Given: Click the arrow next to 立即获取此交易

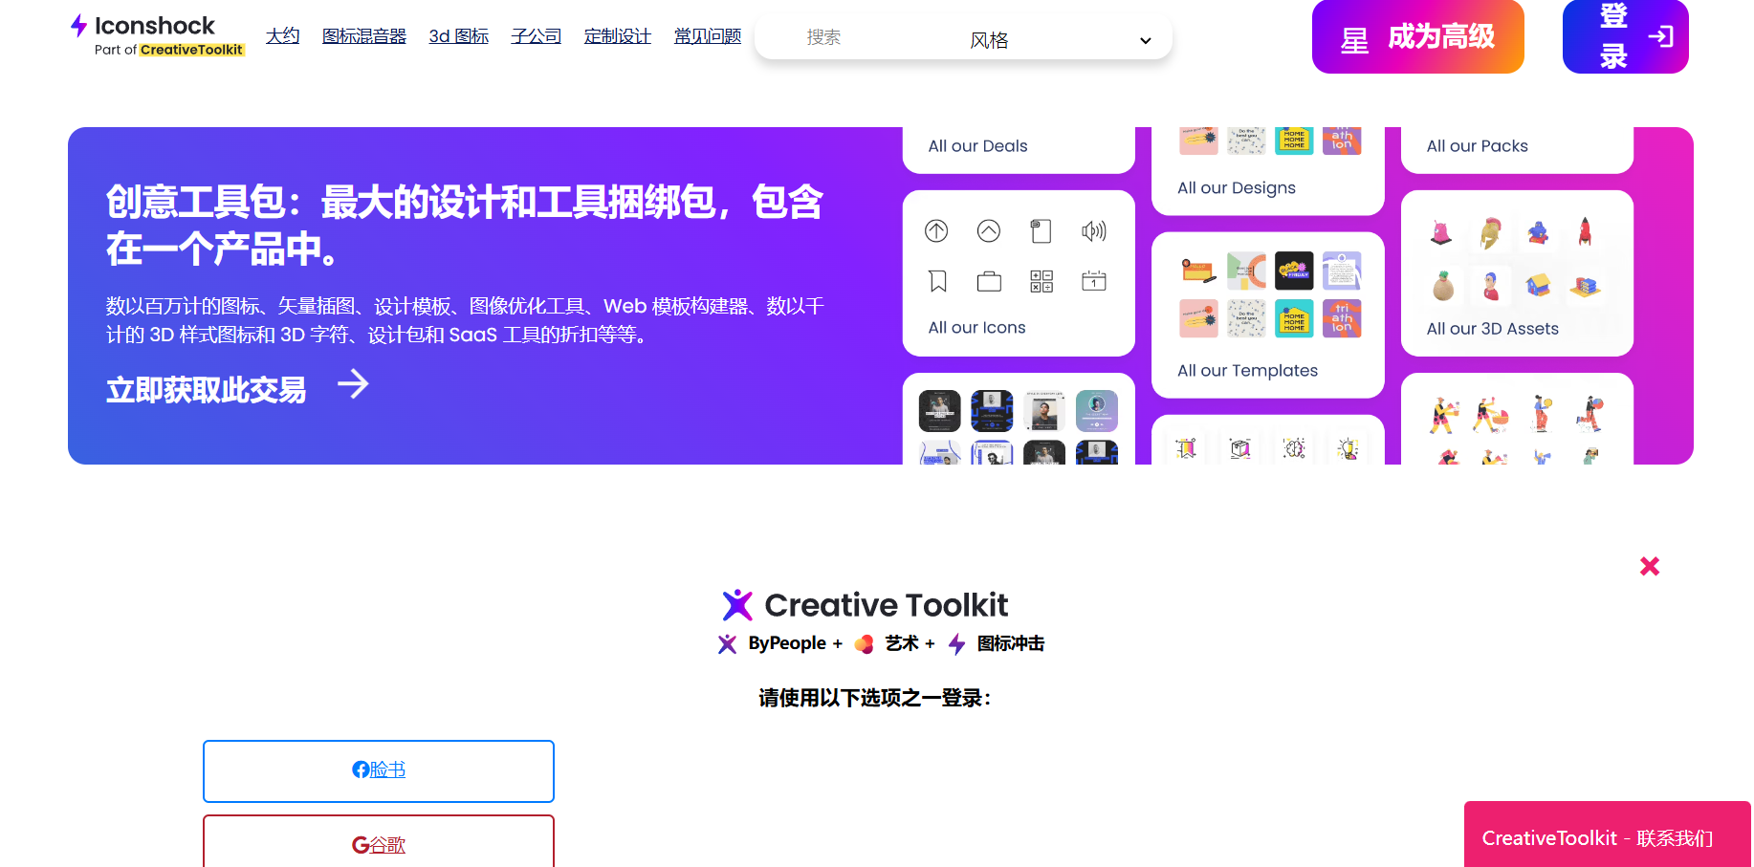Looking at the screenshot, I should click(x=354, y=384).
